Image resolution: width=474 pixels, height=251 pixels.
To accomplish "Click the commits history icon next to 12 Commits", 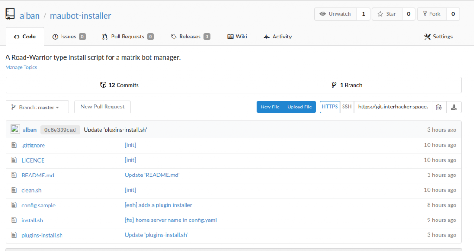I will 103,85.
